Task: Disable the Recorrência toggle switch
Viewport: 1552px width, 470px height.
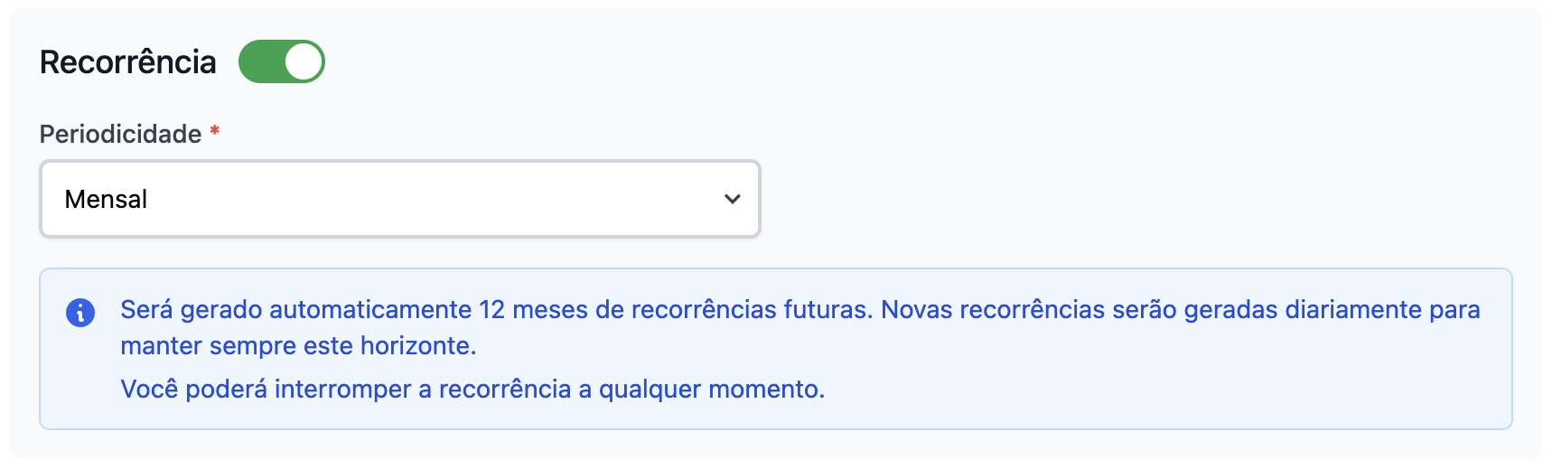Action: pyautogui.click(x=281, y=61)
